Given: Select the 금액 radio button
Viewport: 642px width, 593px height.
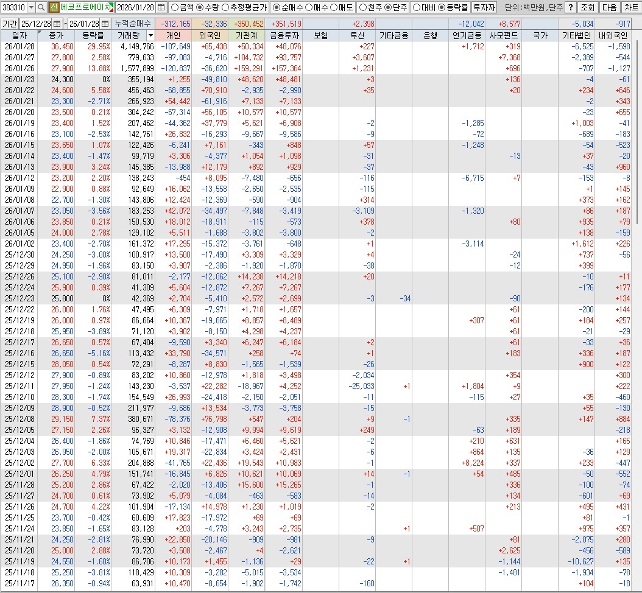Looking at the screenshot, I should click(x=175, y=7).
